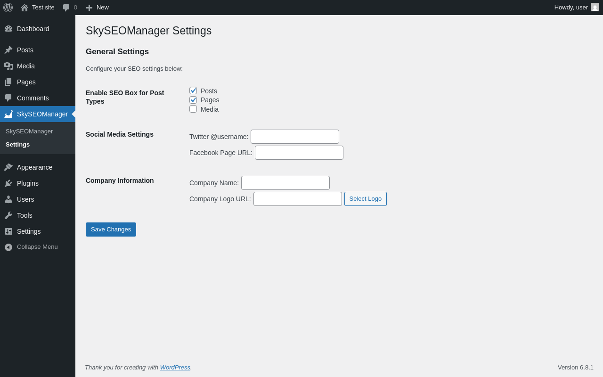Click the Dashboard gauge icon

[8, 29]
